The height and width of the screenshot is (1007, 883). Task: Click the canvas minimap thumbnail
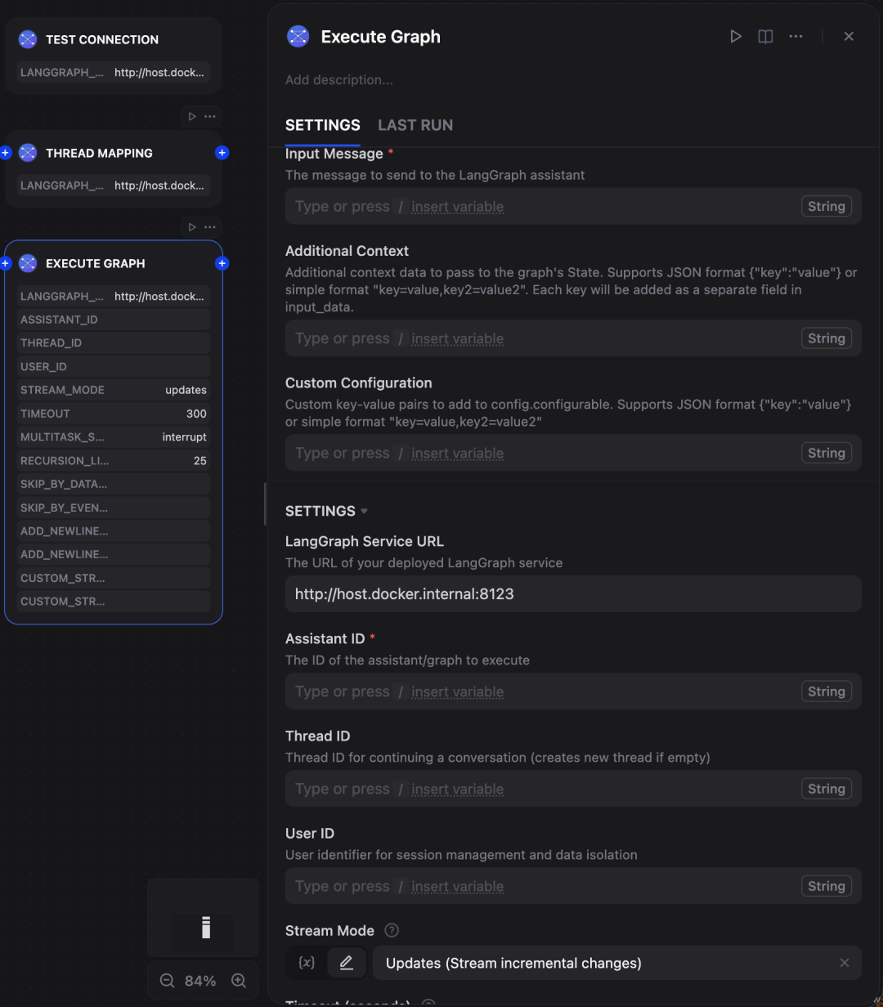point(203,917)
